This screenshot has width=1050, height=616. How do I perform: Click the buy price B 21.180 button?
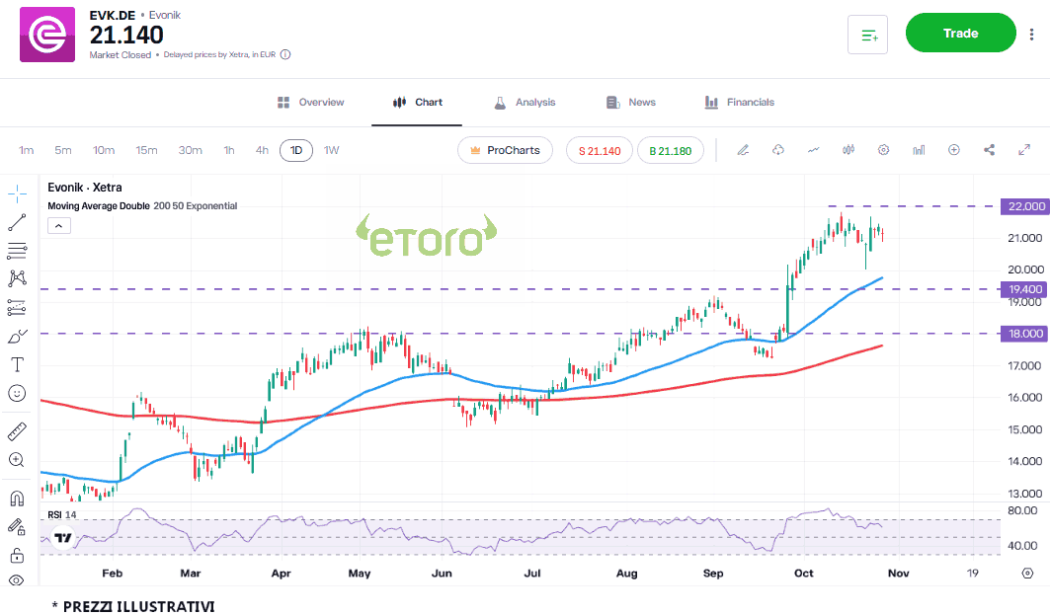tap(671, 150)
